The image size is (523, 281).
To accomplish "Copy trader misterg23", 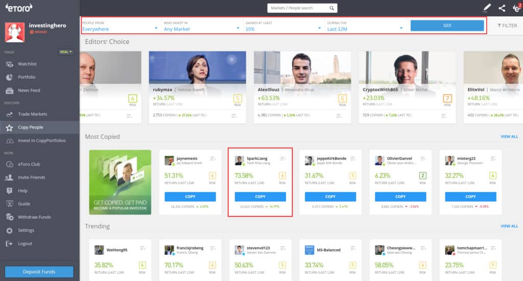I will 470,197.
